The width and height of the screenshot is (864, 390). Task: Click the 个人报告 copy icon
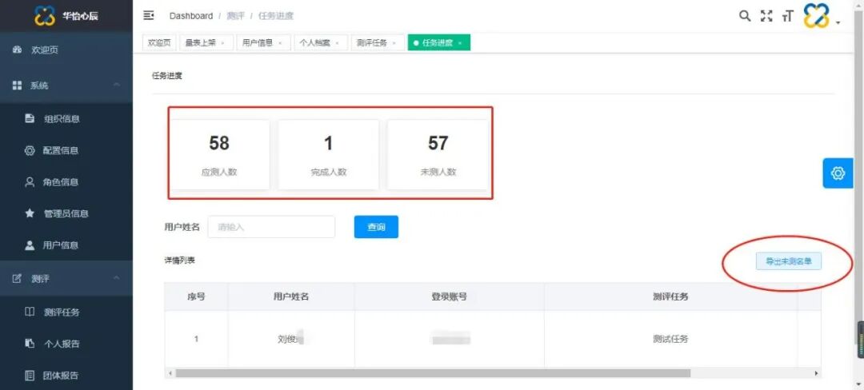click(x=30, y=344)
